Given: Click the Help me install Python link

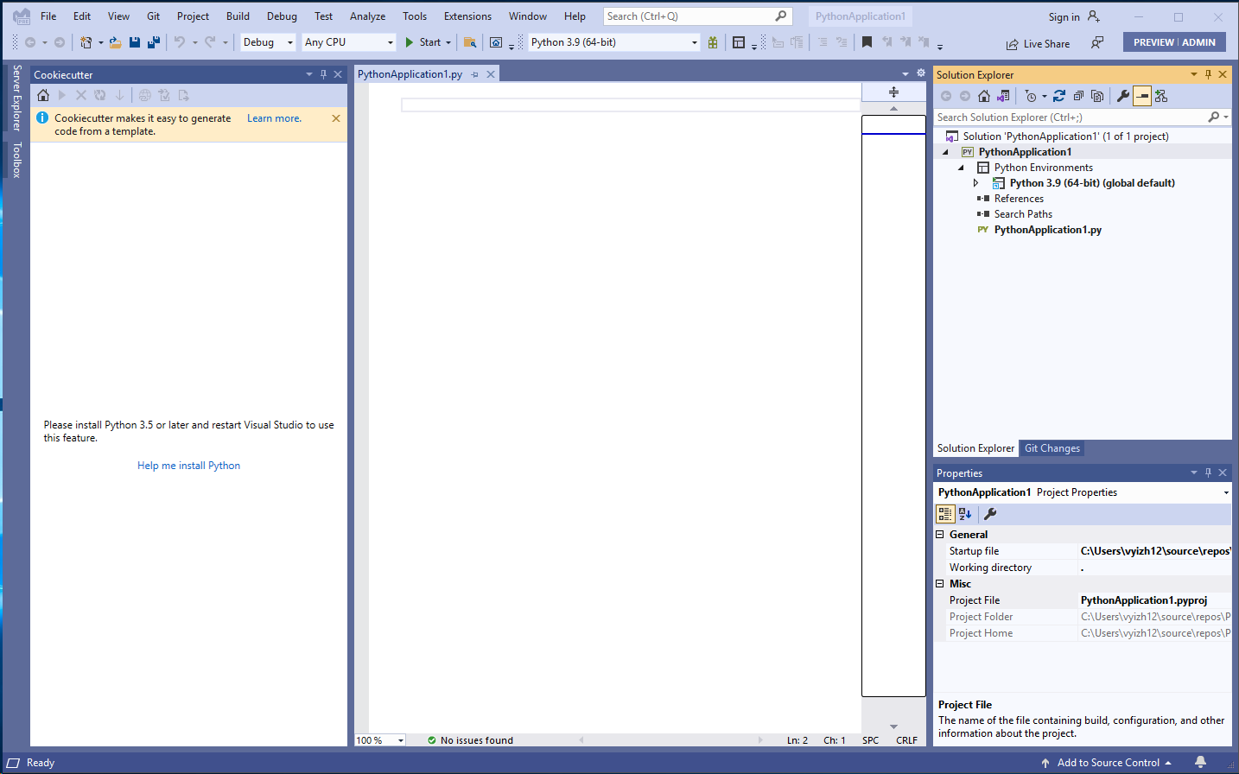Looking at the screenshot, I should [x=188, y=465].
